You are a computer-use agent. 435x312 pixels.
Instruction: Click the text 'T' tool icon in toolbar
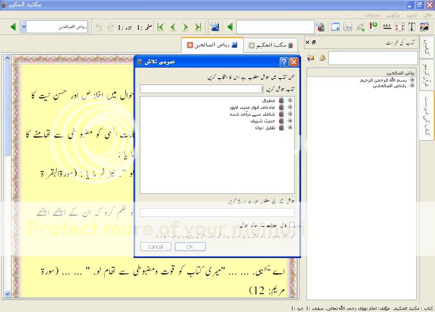tap(412, 27)
